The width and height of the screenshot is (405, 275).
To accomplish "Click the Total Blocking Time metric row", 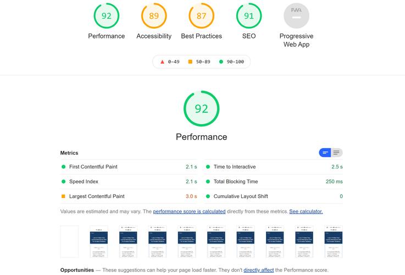I will tap(274, 182).
